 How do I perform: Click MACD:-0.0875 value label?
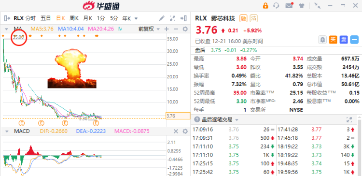pyautogui.click(x=132, y=132)
